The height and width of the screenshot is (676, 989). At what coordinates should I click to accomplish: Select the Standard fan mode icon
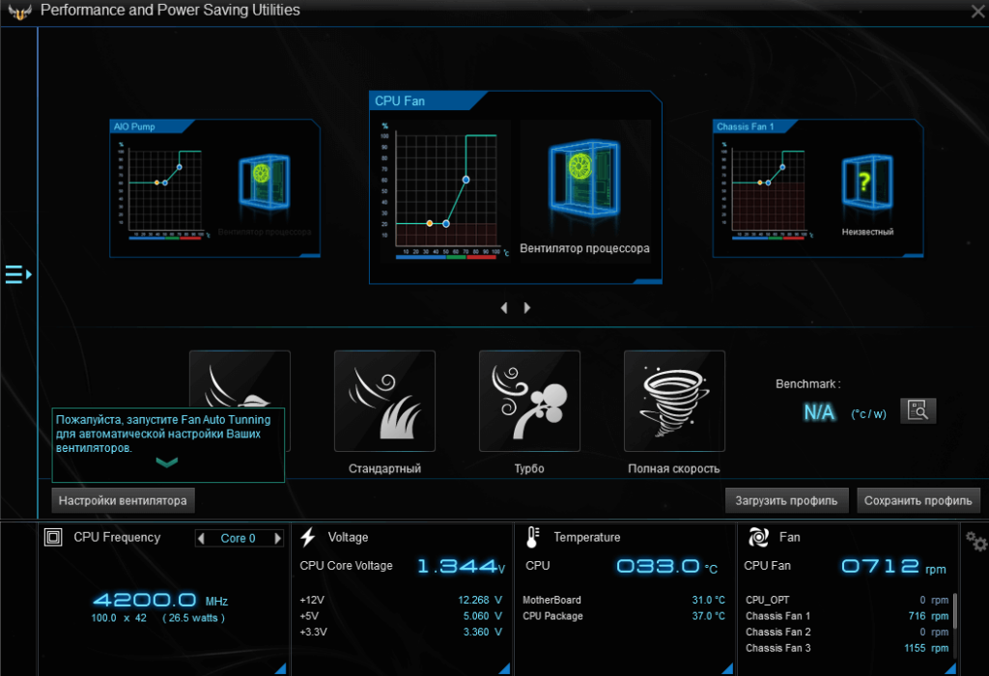[x=384, y=401]
